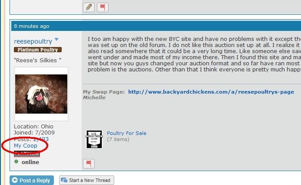
Task: Open the US Clean badge thumbnail
Action: pos(94,139)
